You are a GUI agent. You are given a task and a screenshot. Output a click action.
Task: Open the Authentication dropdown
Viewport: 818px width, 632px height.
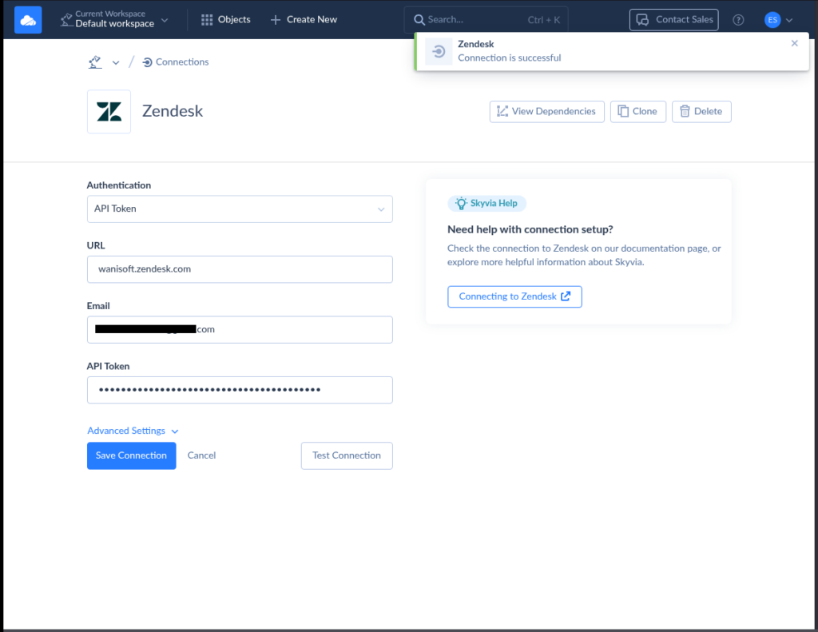click(240, 209)
